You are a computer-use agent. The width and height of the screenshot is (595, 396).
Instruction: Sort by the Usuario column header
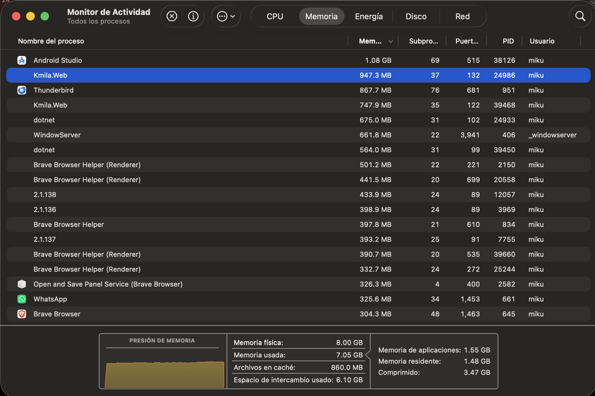(x=542, y=41)
